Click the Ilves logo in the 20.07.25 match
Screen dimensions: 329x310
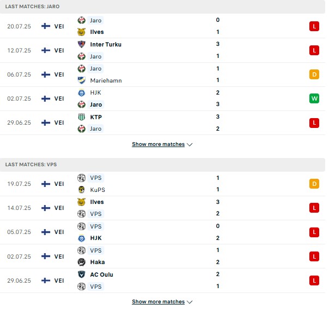tap(81, 32)
